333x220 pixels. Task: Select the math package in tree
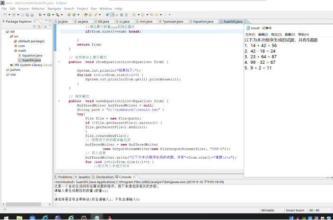click(x=22, y=51)
